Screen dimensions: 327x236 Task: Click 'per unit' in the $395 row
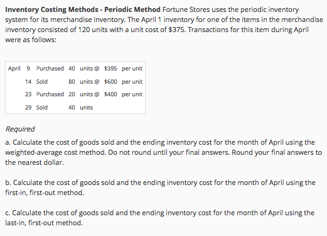(132, 69)
